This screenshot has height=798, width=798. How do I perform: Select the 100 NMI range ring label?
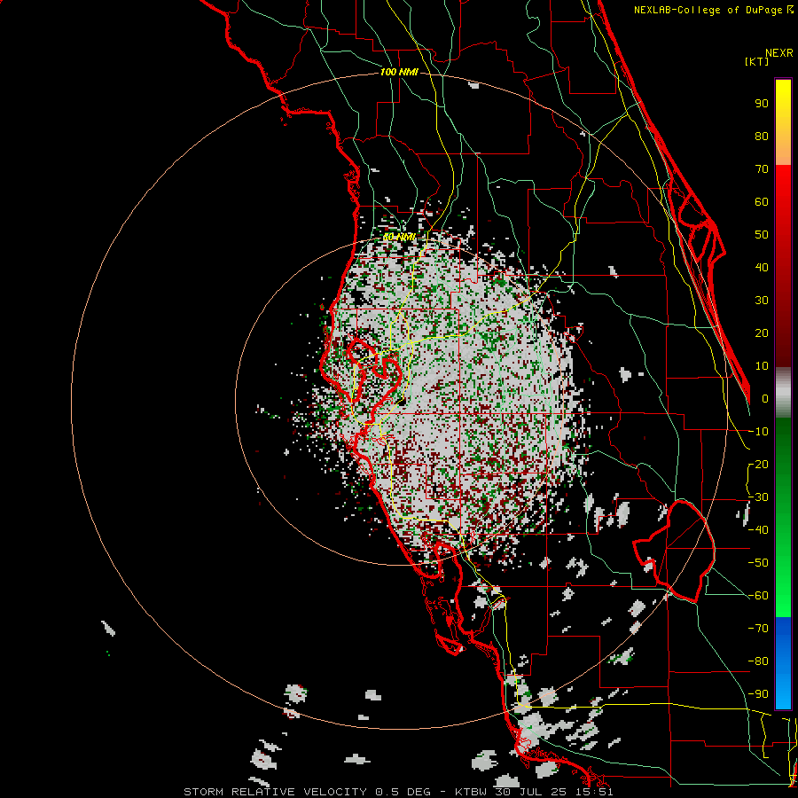(x=399, y=73)
